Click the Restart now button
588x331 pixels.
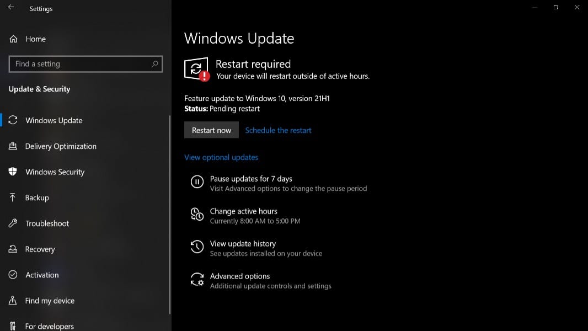[x=211, y=130]
